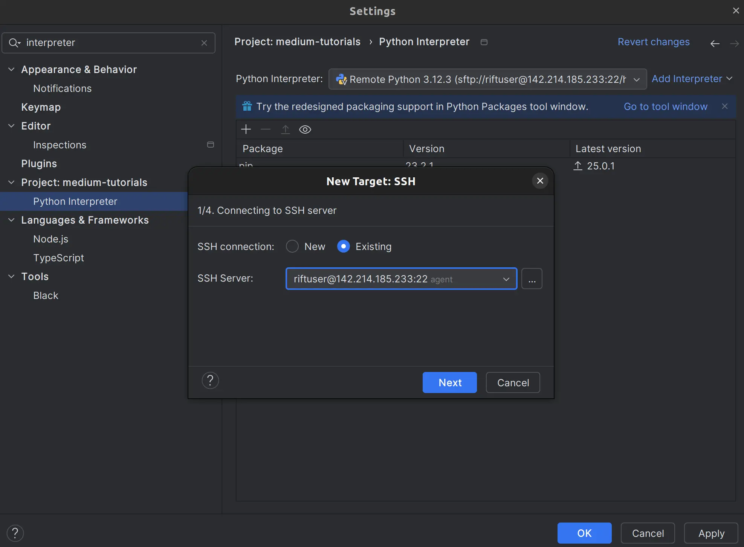This screenshot has width=744, height=547.
Task: Open the Add Interpreter dropdown
Action: pos(692,79)
